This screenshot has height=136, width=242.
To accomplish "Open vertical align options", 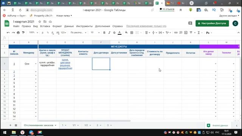I will click(154, 33).
